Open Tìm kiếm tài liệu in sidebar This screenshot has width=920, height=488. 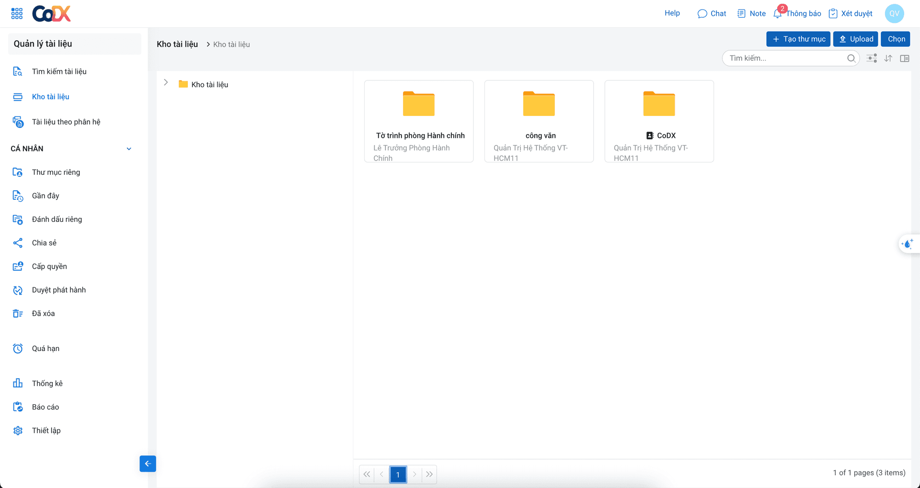(59, 71)
